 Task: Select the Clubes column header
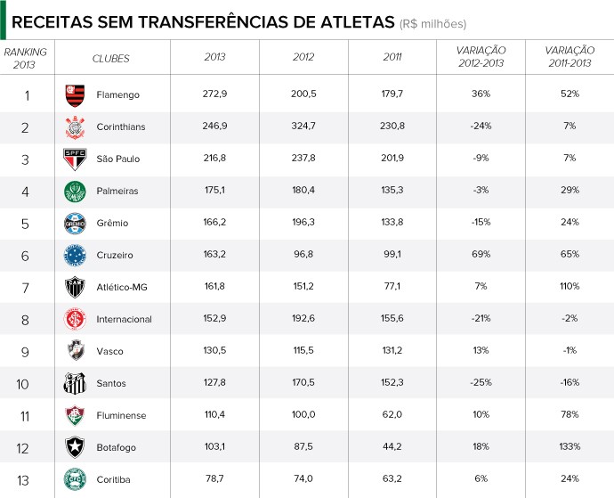(111, 59)
